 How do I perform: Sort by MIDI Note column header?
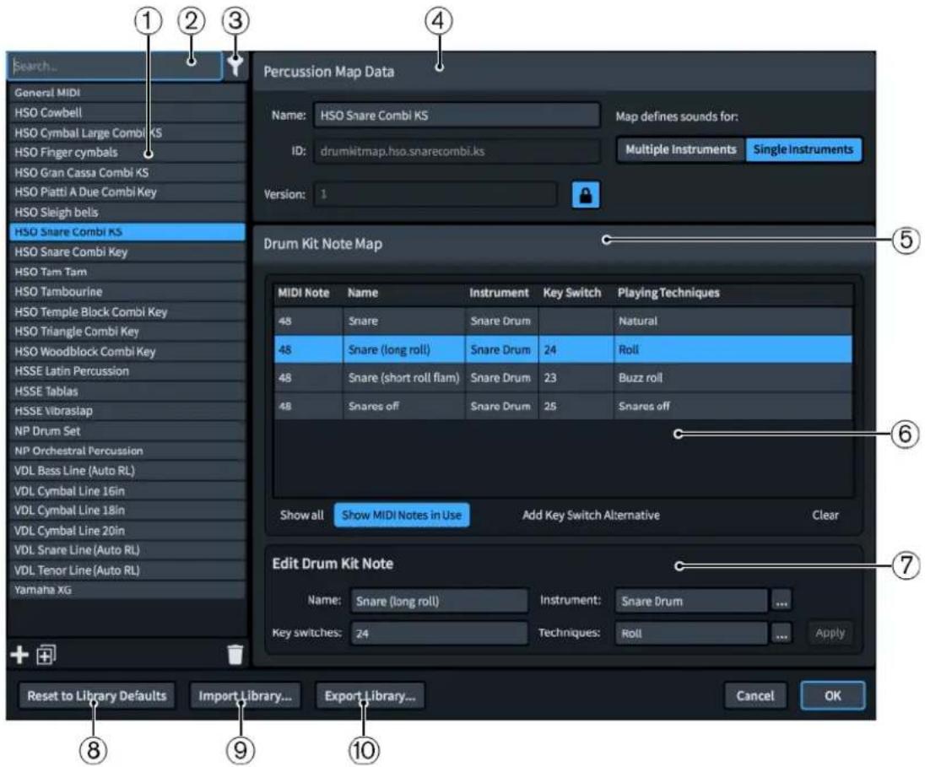click(x=303, y=293)
